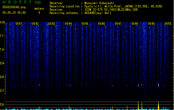Click the 0.9 kHz axis label

(x=2, y=63)
